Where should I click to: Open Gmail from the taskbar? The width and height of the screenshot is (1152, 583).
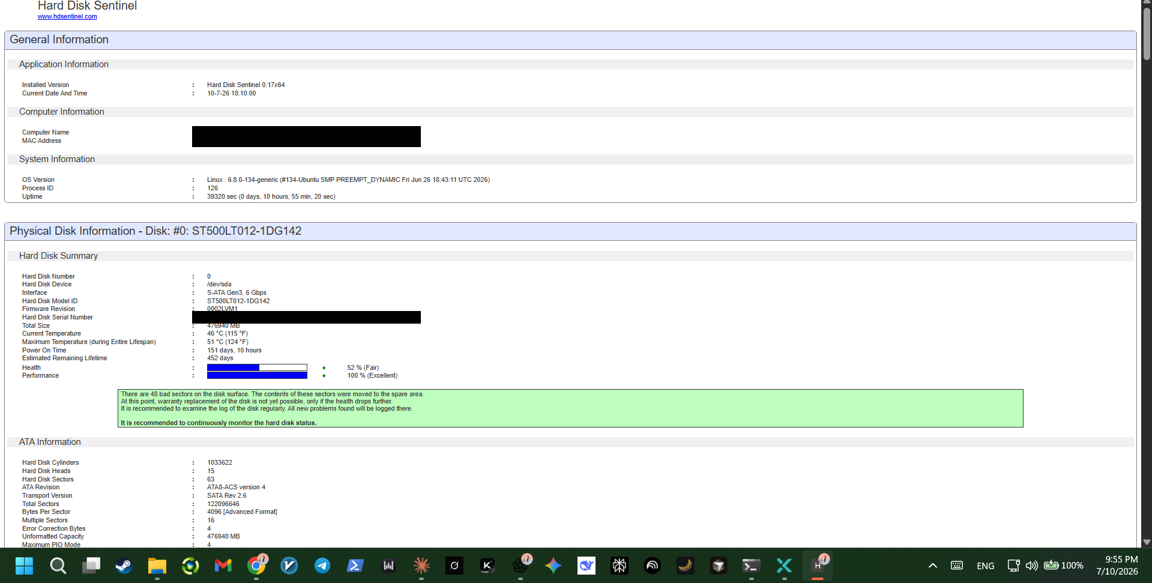click(223, 566)
